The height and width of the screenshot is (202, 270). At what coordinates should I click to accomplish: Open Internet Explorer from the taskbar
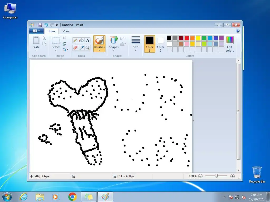click(23, 197)
